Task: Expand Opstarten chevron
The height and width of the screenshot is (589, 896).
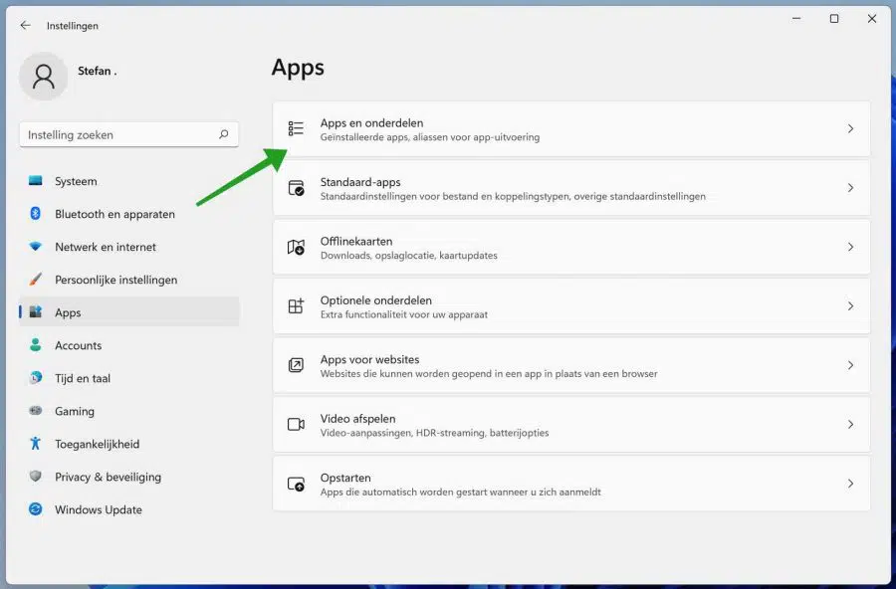Action: tap(850, 484)
